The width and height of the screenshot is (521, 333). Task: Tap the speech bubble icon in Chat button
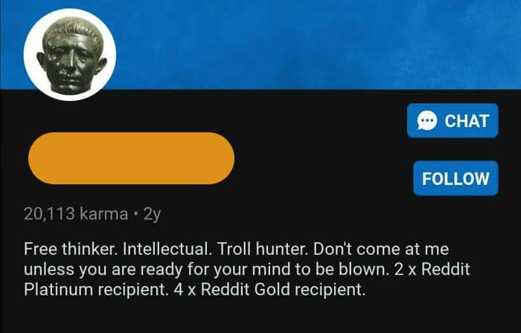[427, 120]
